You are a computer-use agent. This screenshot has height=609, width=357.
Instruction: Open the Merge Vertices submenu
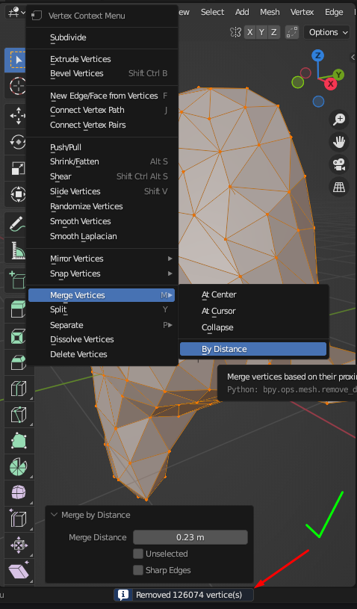click(x=102, y=296)
